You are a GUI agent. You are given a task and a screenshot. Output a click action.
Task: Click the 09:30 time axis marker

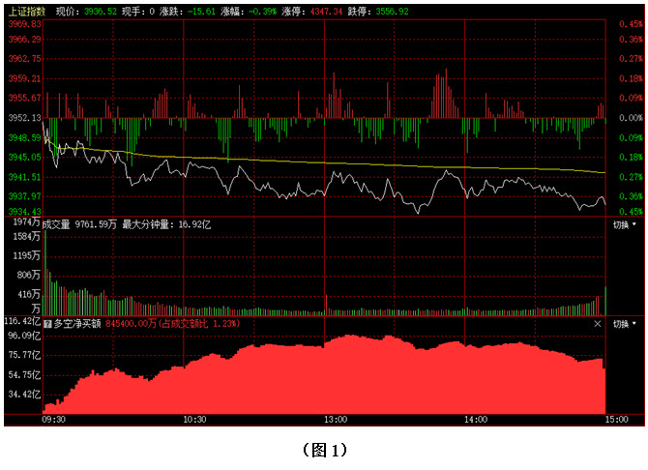(x=54, y=420)
